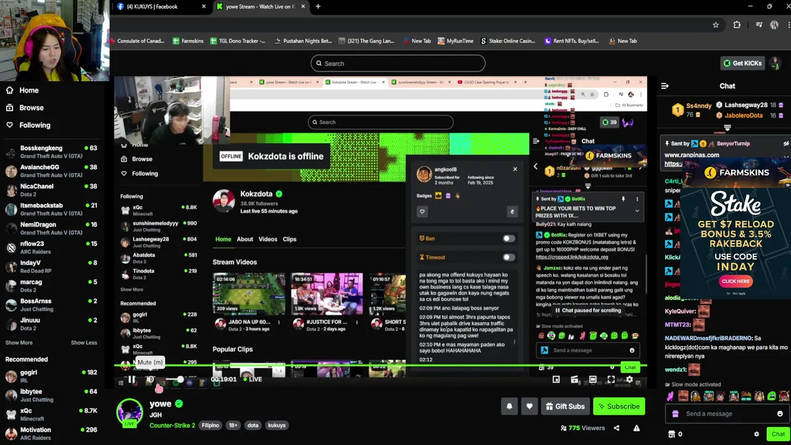This screenshot has width=791, height=445.
Task: Expand Show More in the streamed sidebar
Action: click(132, 289)
